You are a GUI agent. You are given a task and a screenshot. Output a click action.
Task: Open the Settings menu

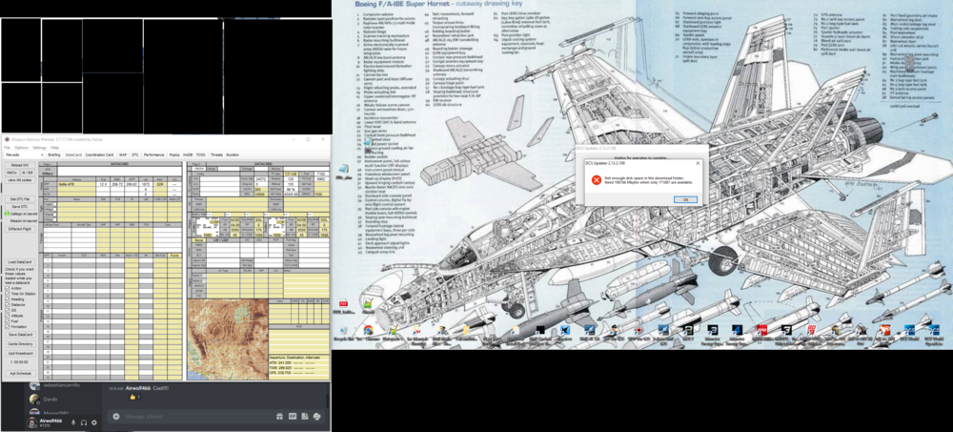point(39,147)
